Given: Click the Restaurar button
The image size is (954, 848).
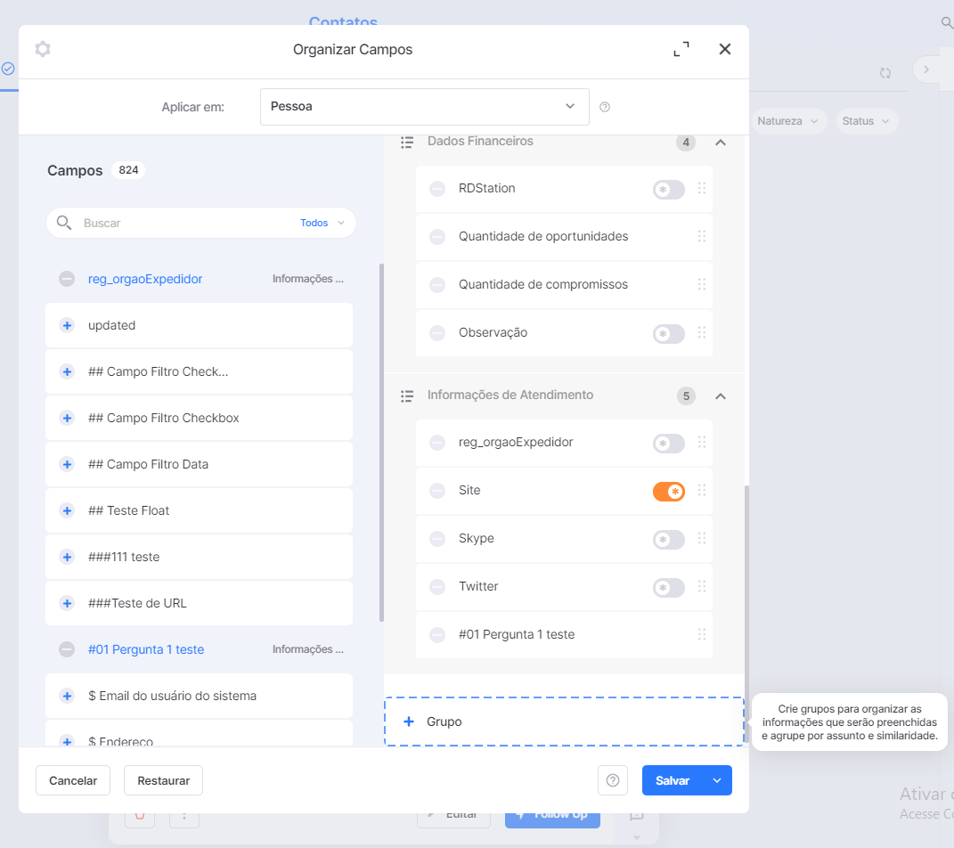Looking at the screenshot, I should 164,780.
